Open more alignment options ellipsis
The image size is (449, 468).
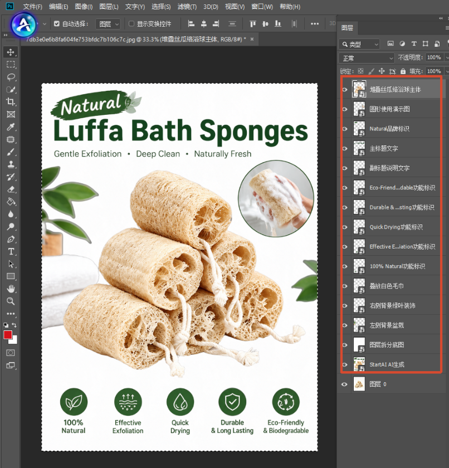click(x=315, y=23)
